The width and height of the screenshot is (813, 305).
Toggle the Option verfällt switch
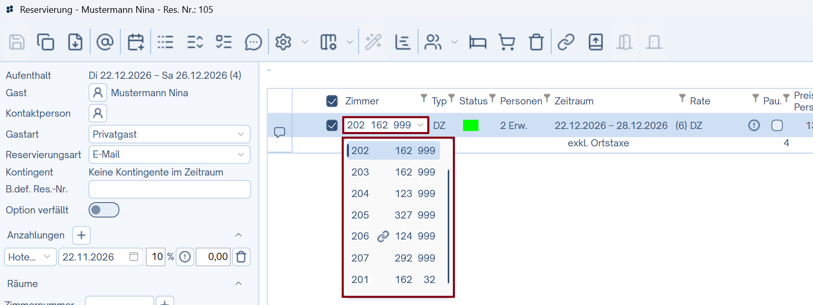[104, 210]
